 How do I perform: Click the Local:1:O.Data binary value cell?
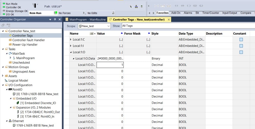coord(110,58)
